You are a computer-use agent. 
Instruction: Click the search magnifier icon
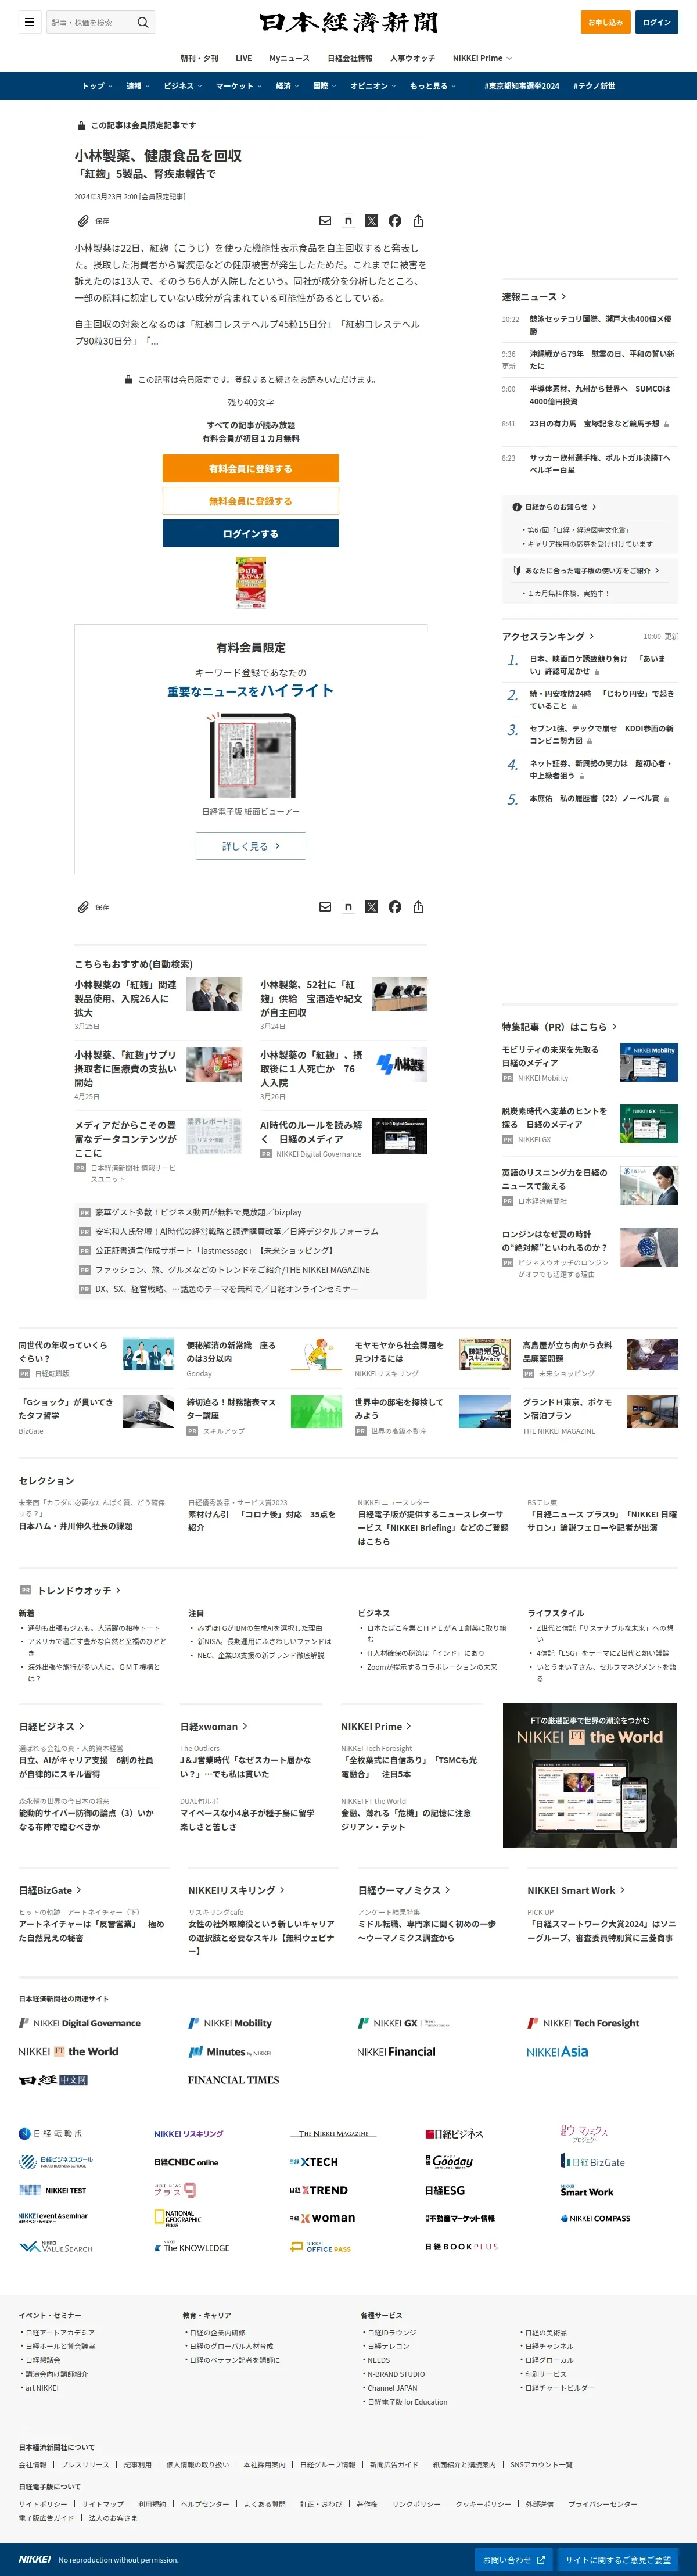(x=143, y=22)
